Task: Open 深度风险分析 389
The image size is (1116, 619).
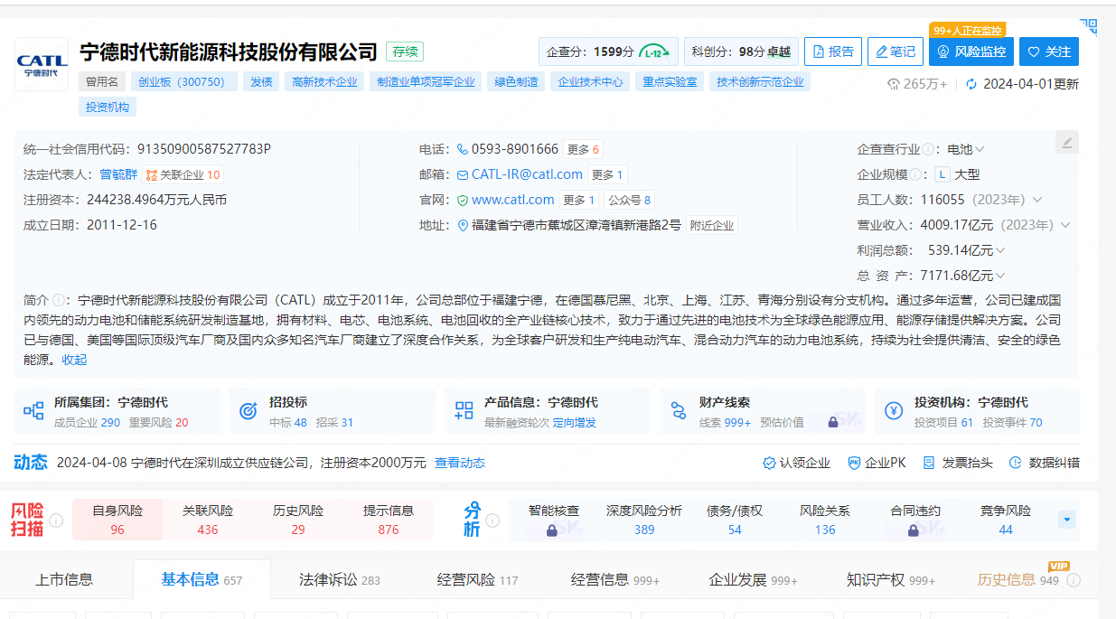Action: (x=644, y=520)
